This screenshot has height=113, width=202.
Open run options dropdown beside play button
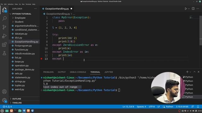[189, 9]
